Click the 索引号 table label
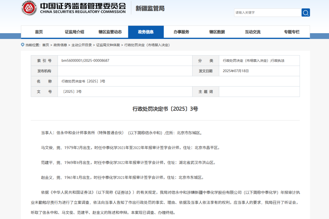 pyautogui.click(x=44, y=61)
